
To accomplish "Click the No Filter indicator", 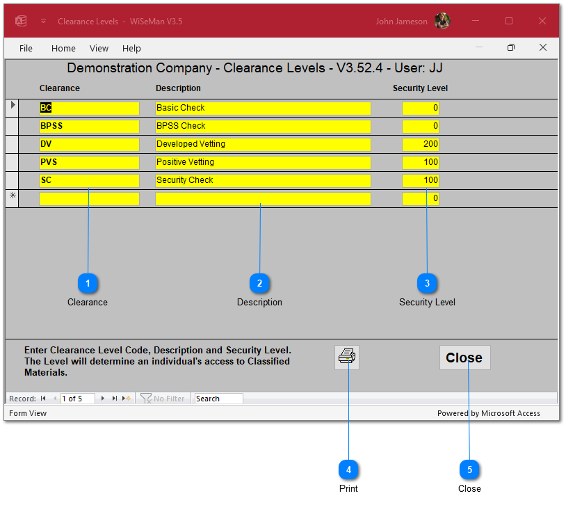I will click(x=163, y=399).
